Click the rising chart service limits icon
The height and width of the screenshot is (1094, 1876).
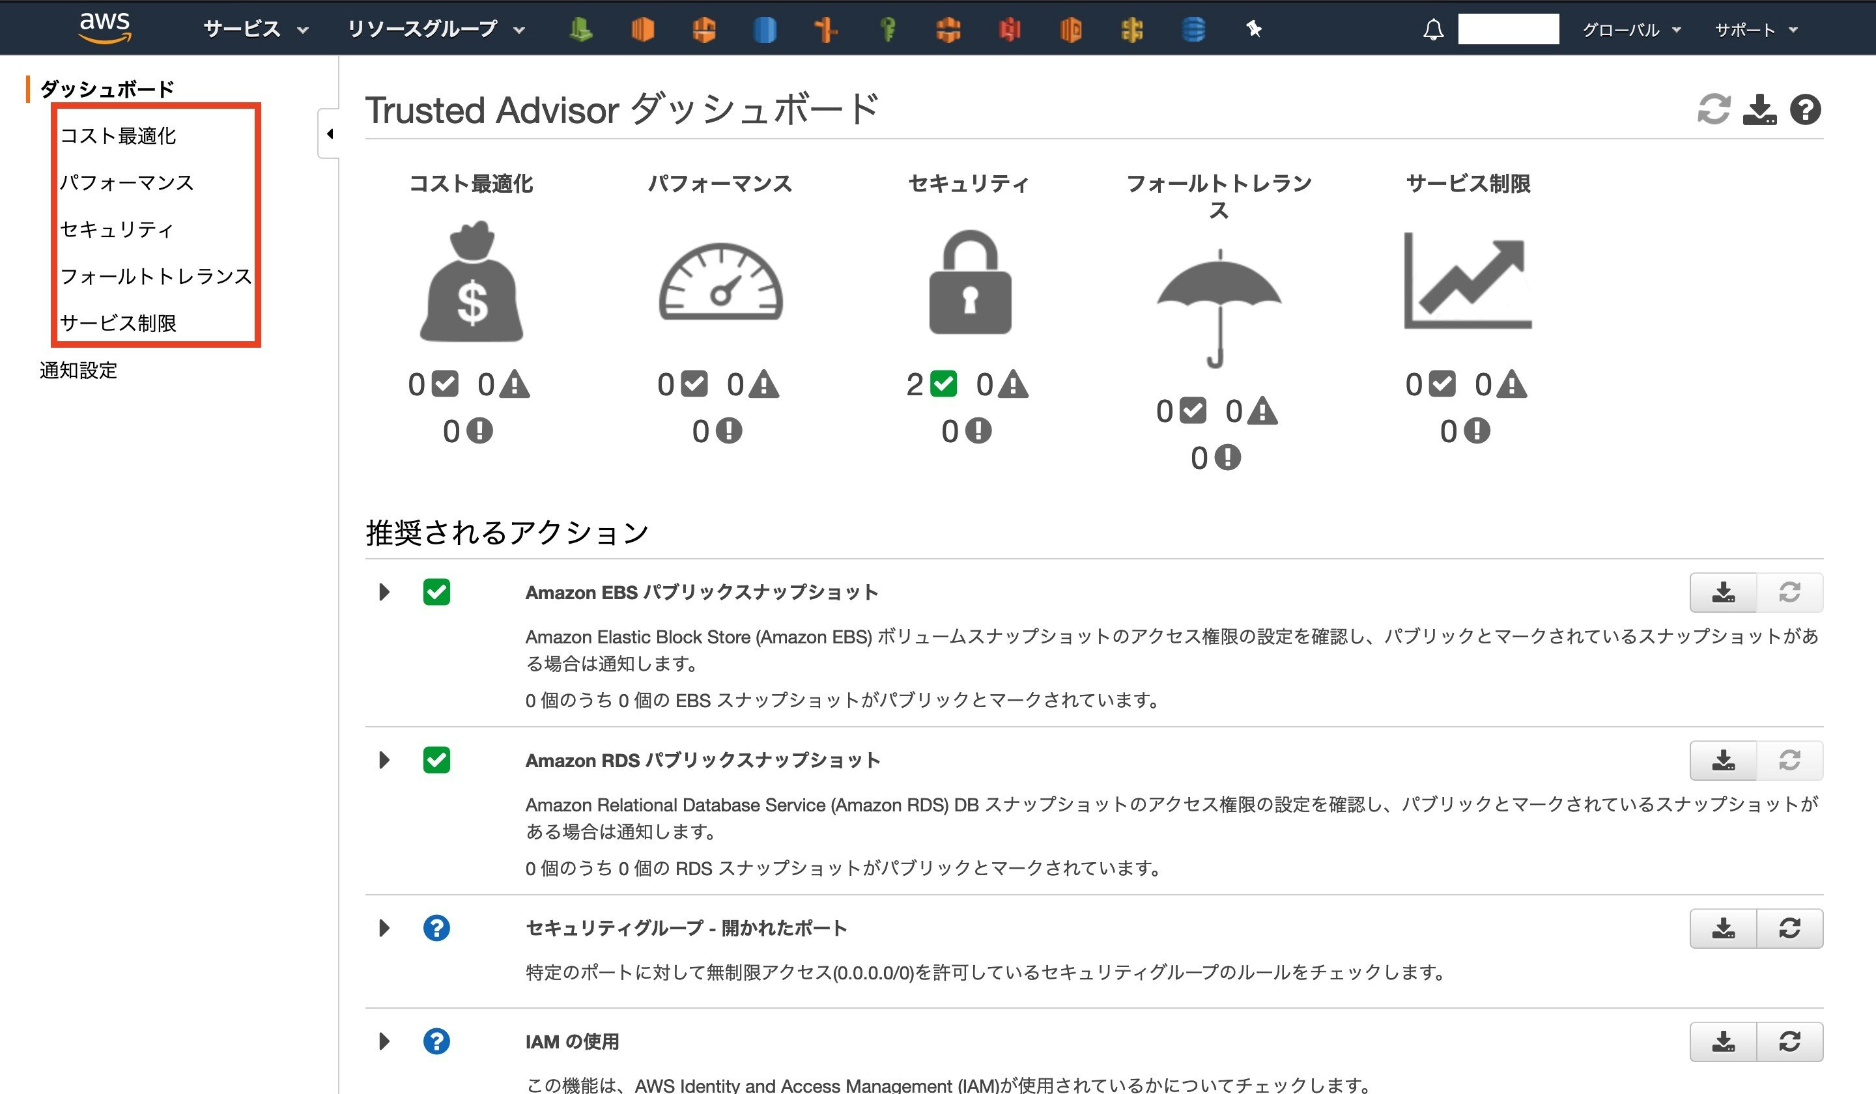(1468, 280)
